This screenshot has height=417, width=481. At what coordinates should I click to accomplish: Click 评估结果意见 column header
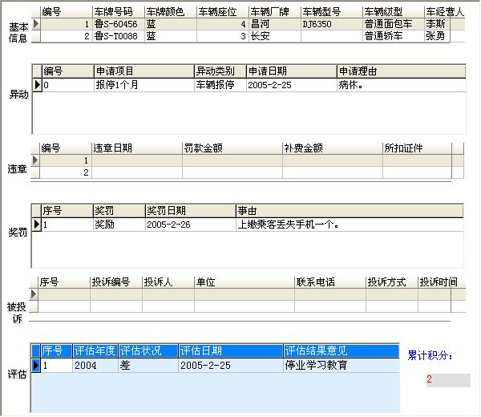[342, 350]
